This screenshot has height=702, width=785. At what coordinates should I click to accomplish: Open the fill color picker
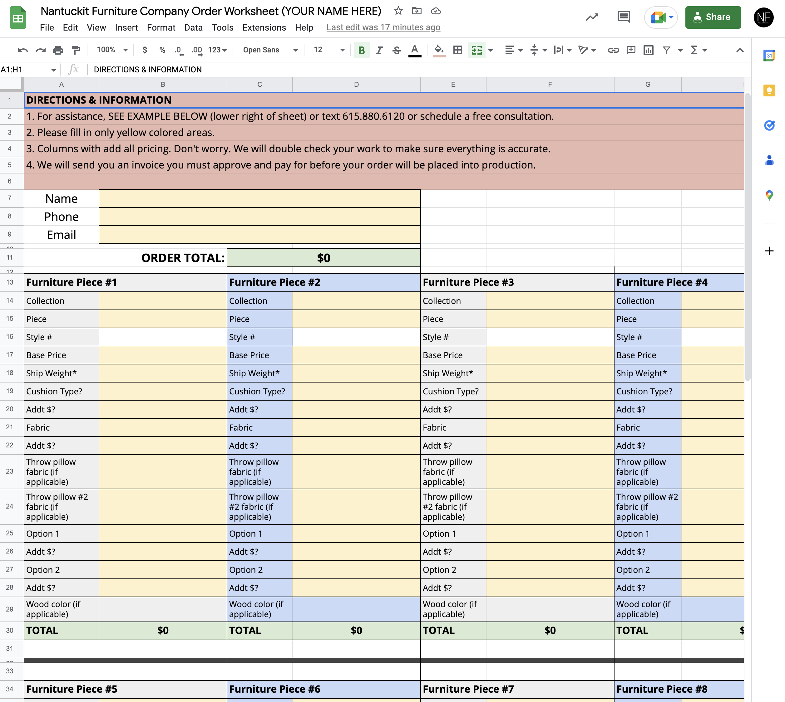(x=439, y=50)
